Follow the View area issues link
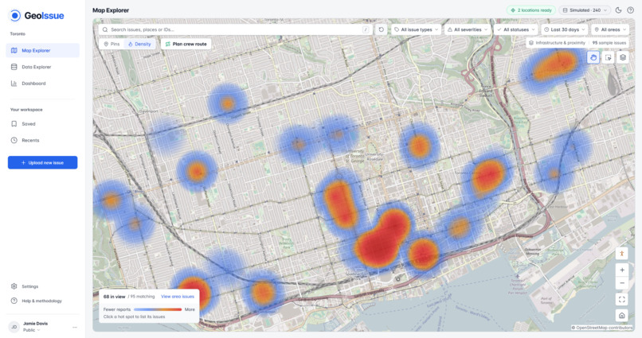Image resolution: width=642 pixels, height=338 pixels. 178,297
